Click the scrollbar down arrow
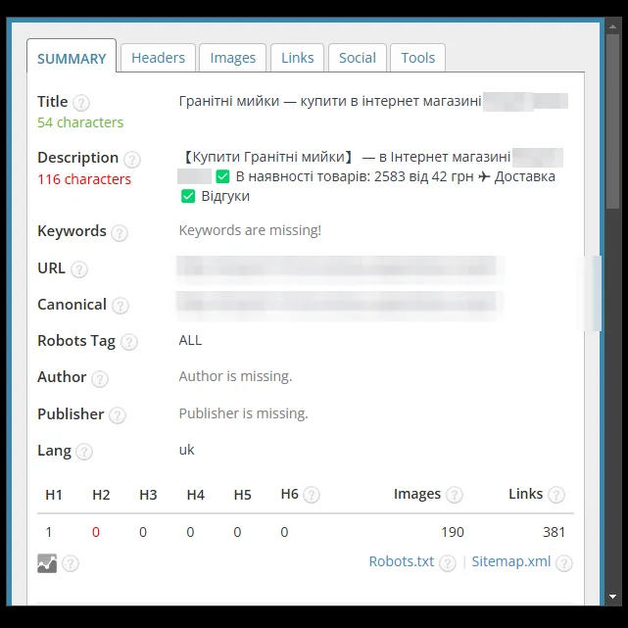Image resolution: width=628 pixels, height=628 pixels. click(612, 597)
